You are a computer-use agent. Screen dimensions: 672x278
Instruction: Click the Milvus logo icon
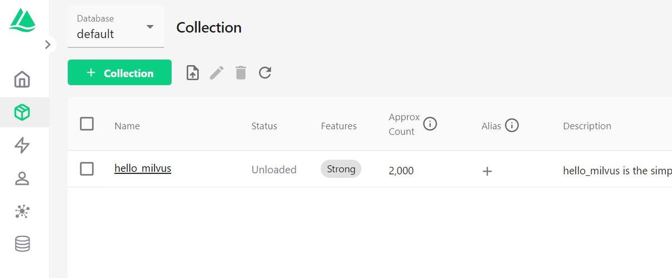(22, 20)
